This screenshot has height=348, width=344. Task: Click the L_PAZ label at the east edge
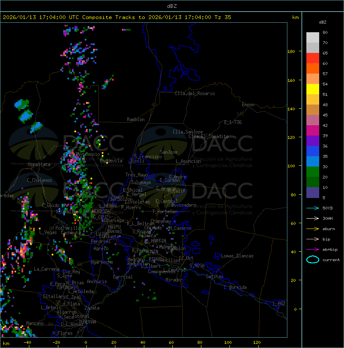point(279,304)
